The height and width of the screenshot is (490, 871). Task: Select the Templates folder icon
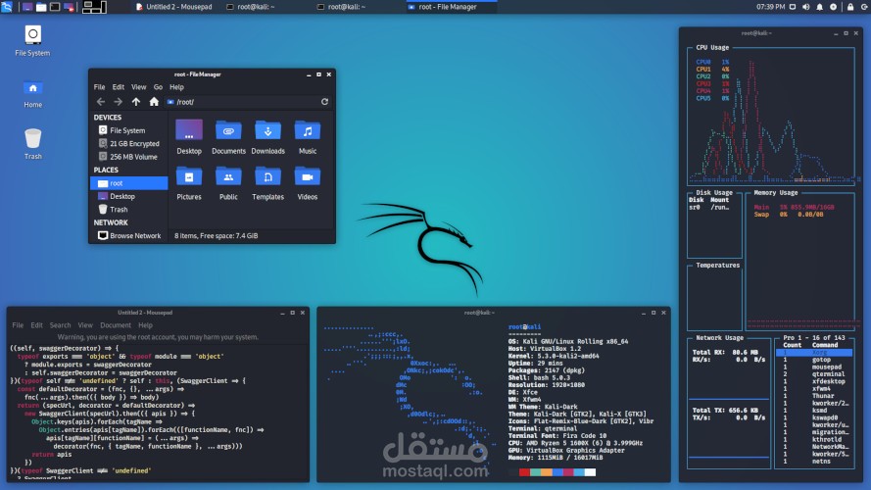click(267, 182)
